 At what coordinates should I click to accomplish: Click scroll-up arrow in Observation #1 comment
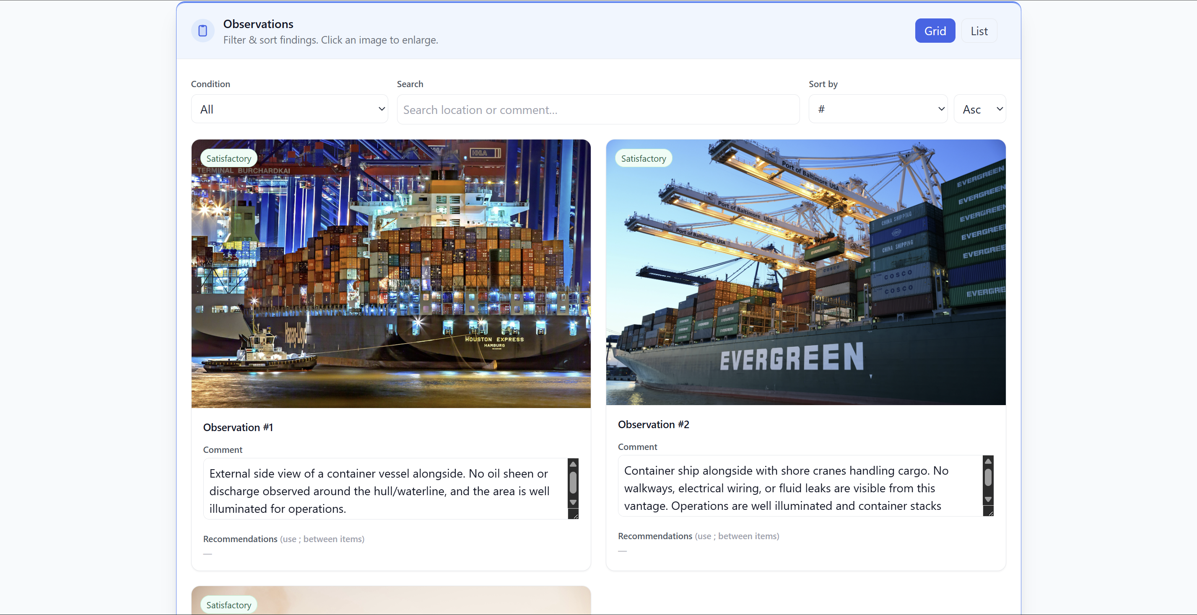pos(573,464)
